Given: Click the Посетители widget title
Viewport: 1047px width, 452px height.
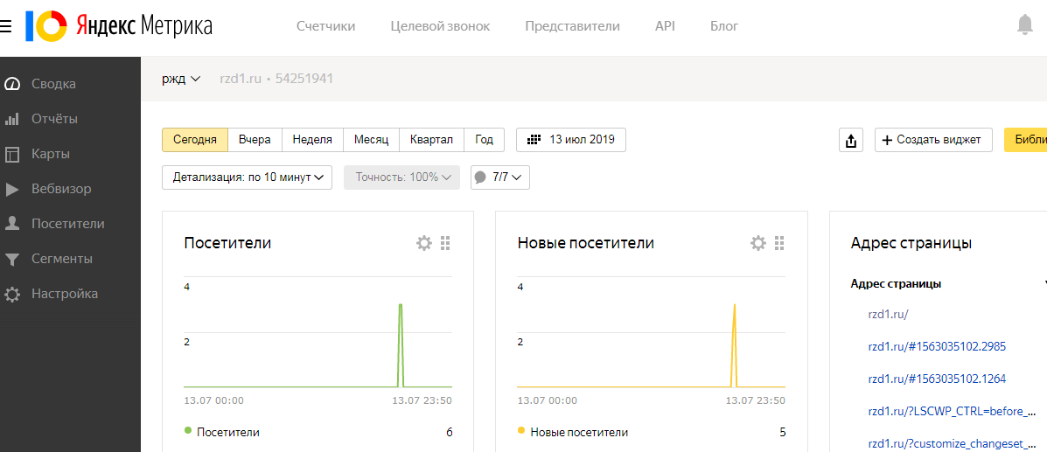Looking at the screenshot, I should coord(227,243).
